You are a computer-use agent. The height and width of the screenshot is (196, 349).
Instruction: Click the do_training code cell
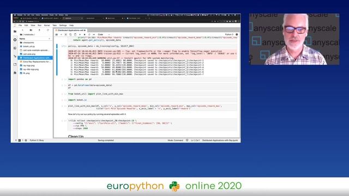pos(152,46)
